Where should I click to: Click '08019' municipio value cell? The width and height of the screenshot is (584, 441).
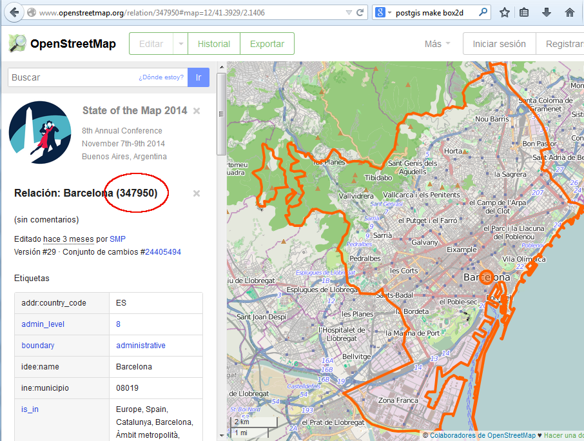coord(156,388)
